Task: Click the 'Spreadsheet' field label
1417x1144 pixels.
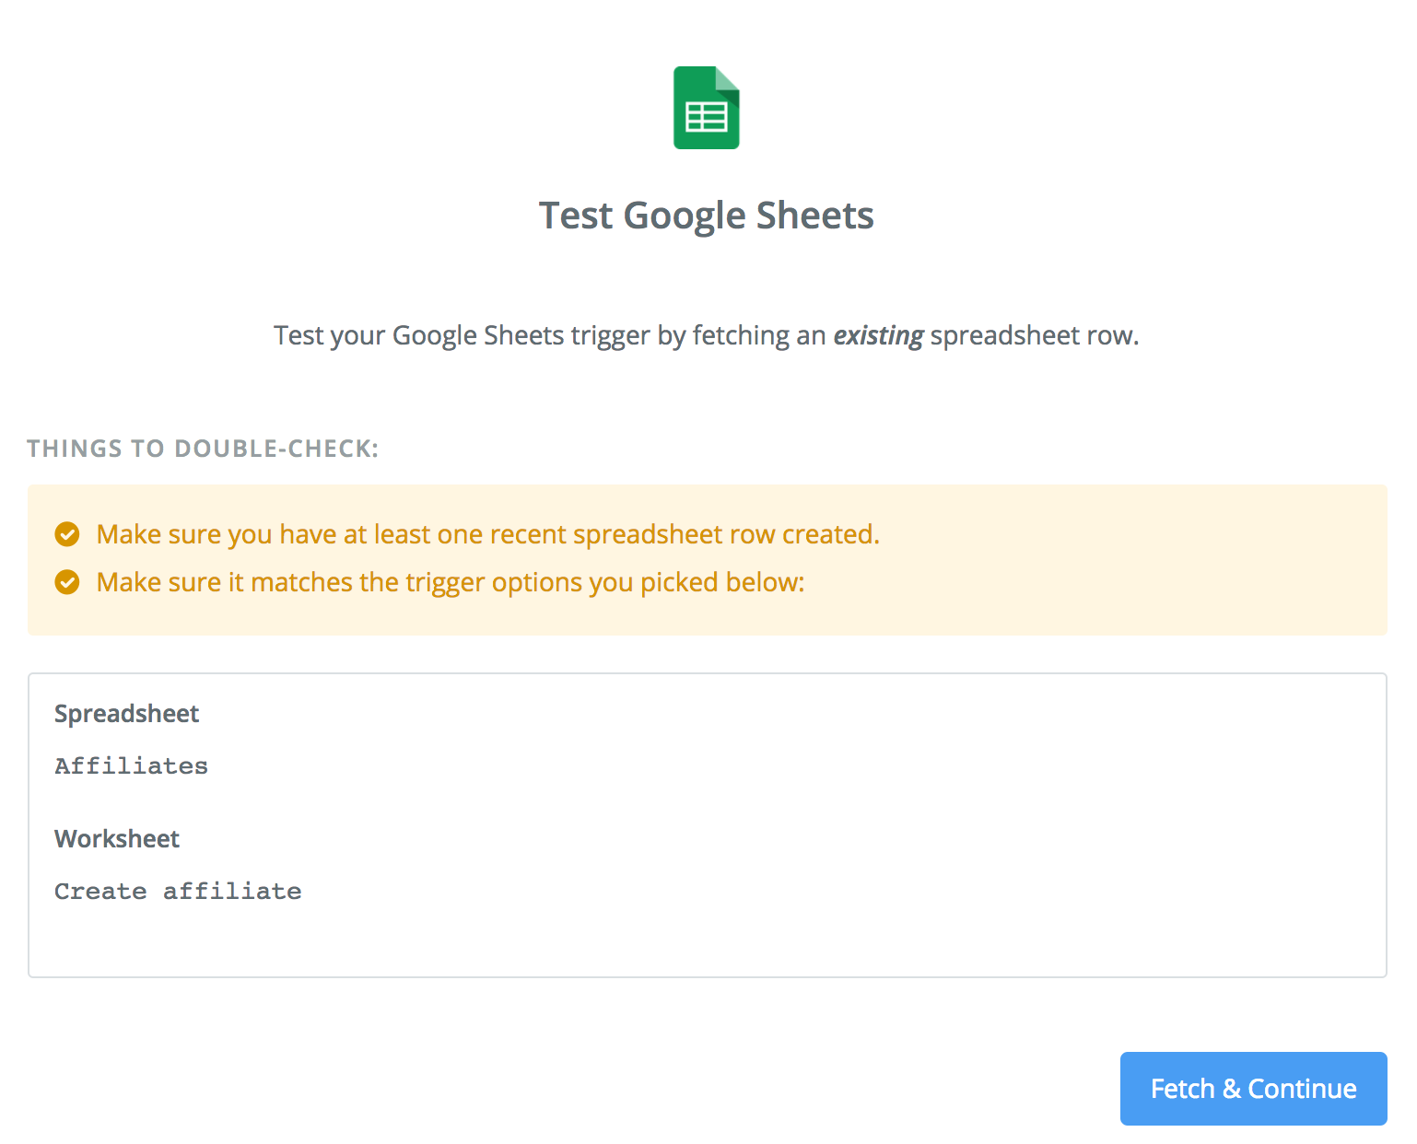Action: coord(127,714)
